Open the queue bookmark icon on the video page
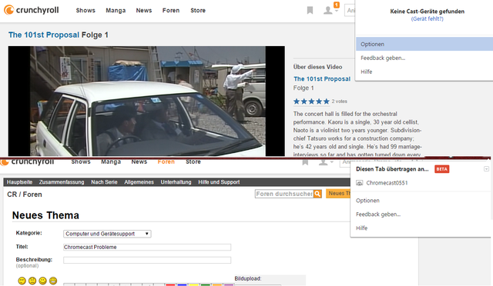 coord(310,10)
